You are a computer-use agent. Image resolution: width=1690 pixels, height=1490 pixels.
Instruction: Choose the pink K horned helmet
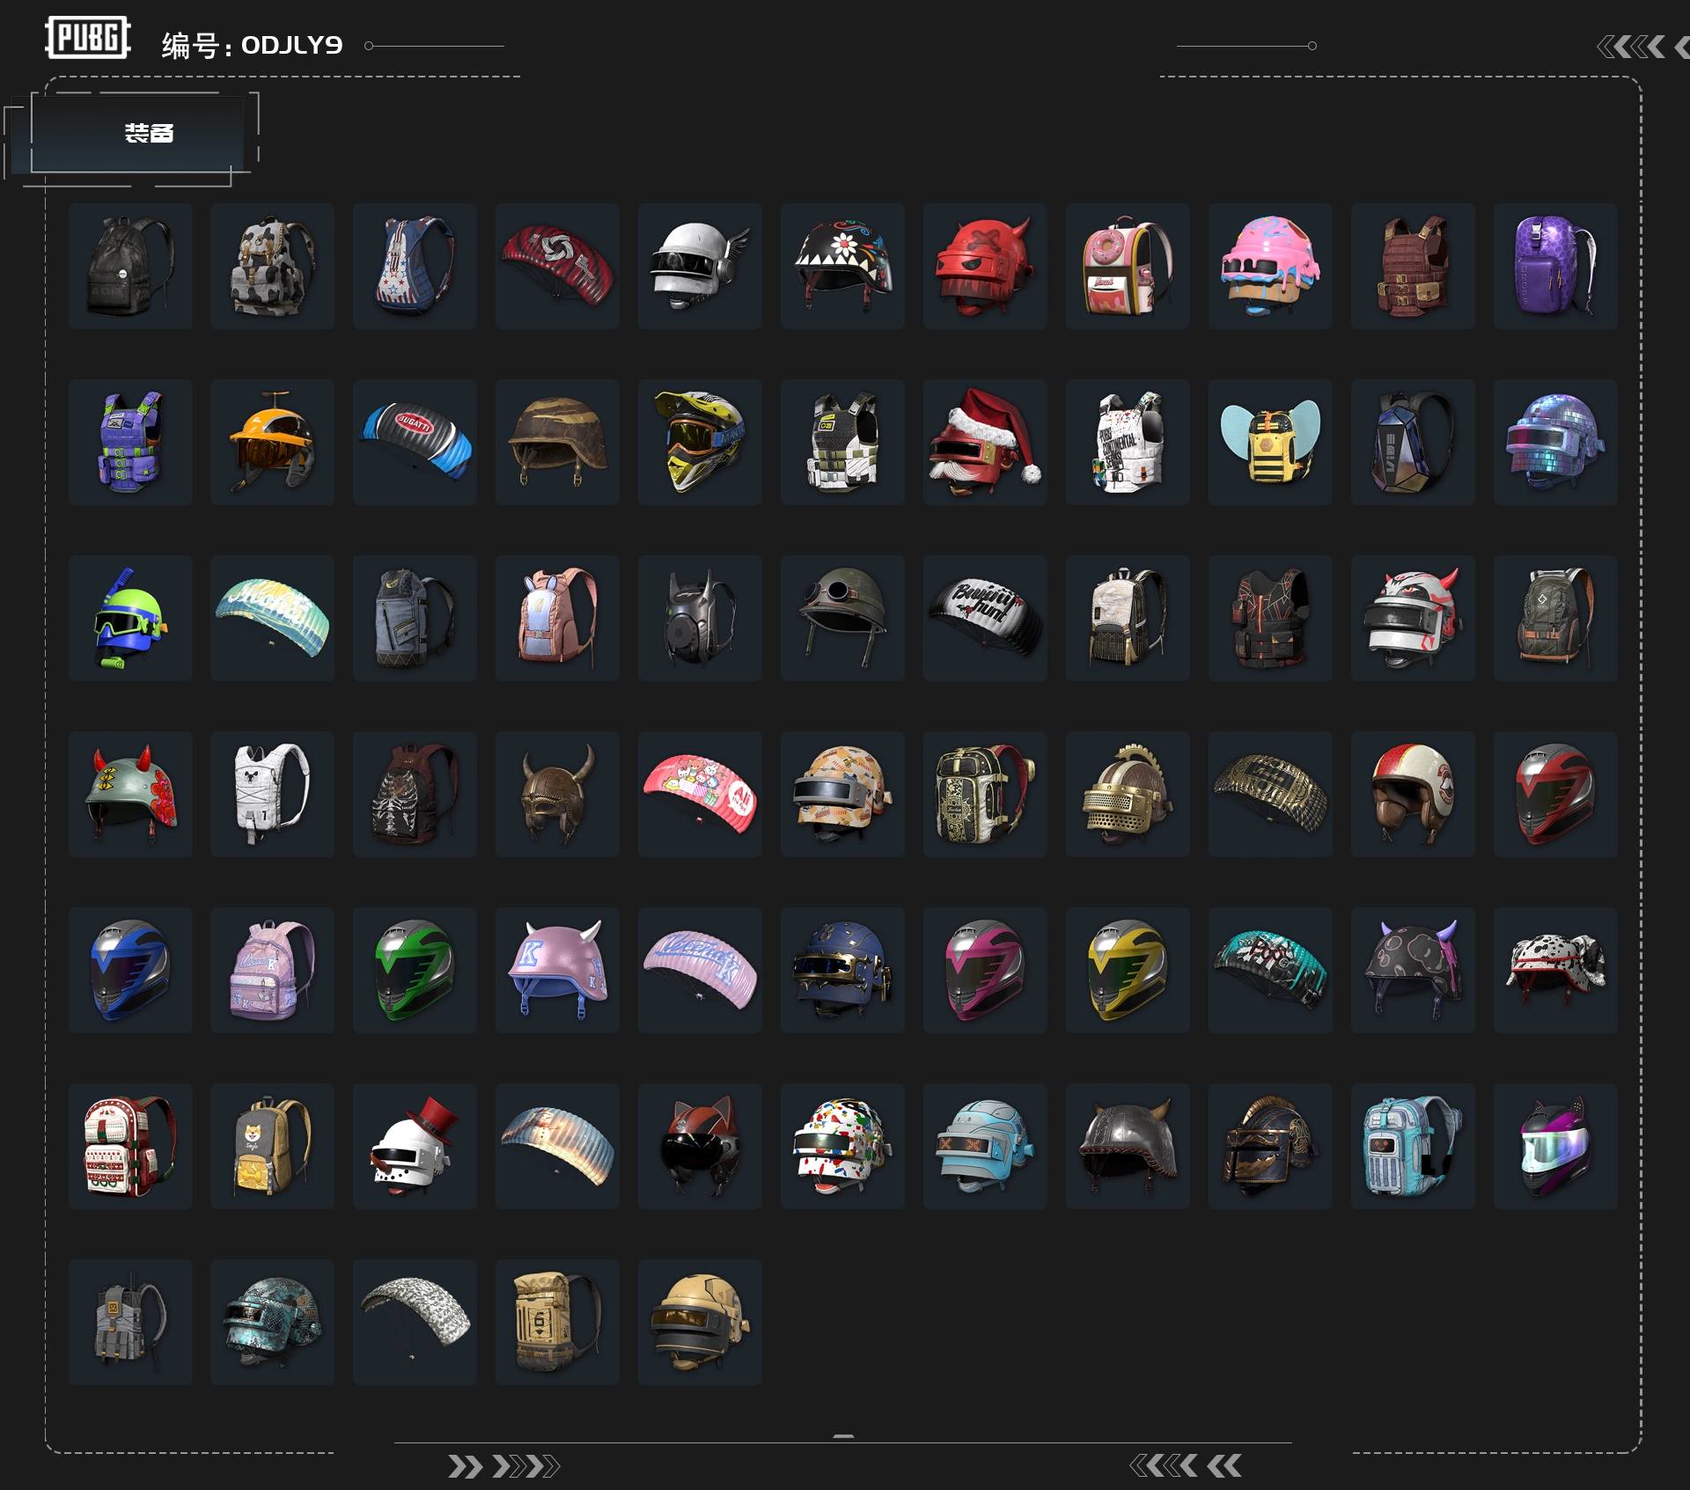(x=557, y=970)
